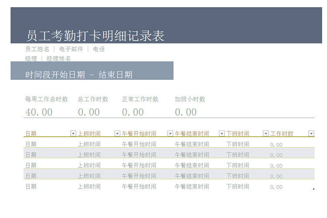This screenshot has width=327, height=218.
Task: Expand the 午餐开始时间 filter arrow
Action: (x=170, y=134)
